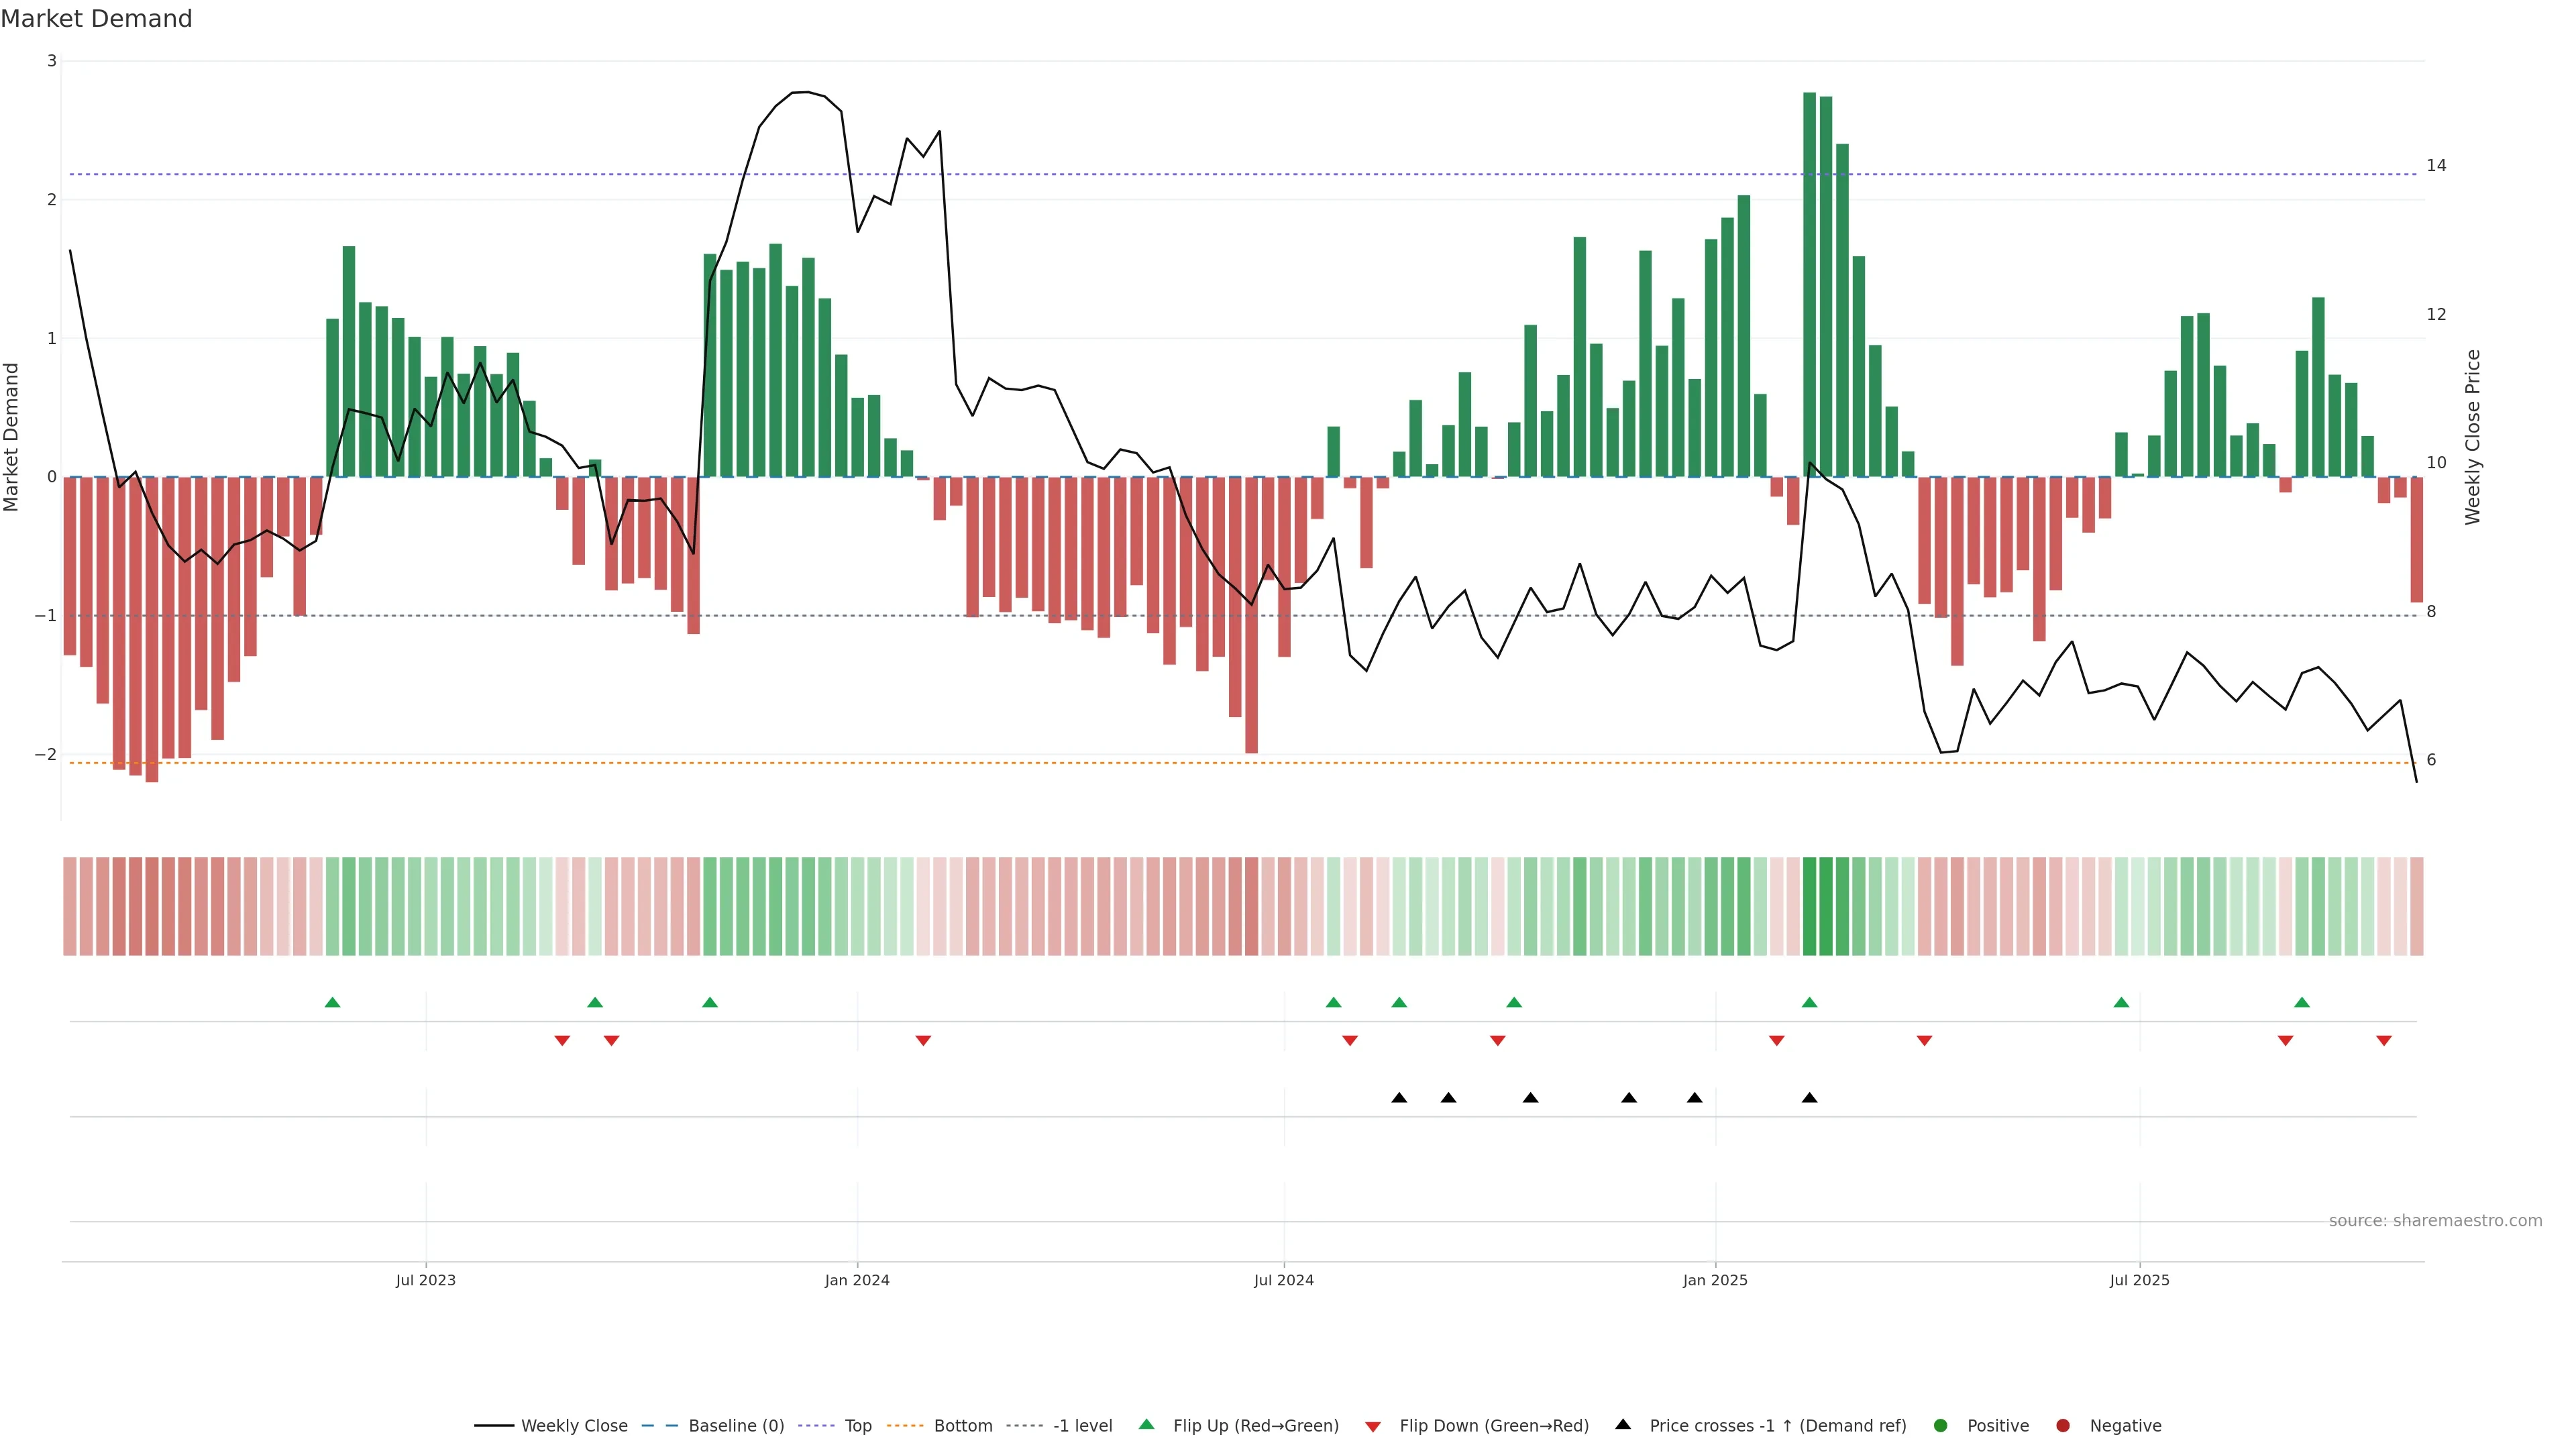
Task: Click the Jan 2025 x-axis label
Action: [x=1715, y=1280]
